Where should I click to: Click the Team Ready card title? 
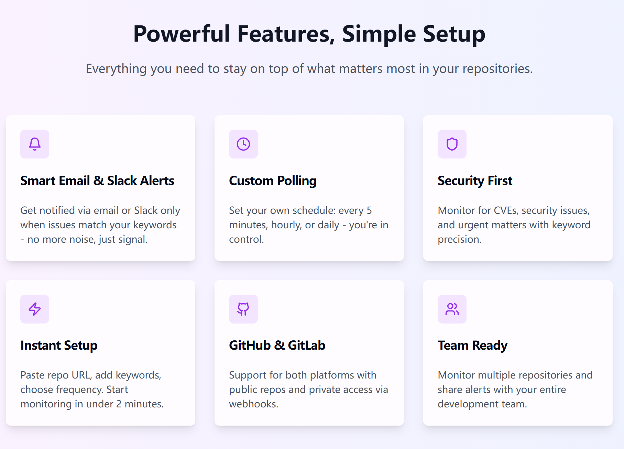[x=473, y=346]
